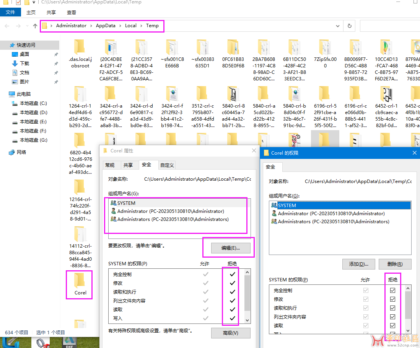Viewport: 420px width, 348px height.
Task: Open the 3512-crl-c795b807 folder
Action: click(202, 107)
